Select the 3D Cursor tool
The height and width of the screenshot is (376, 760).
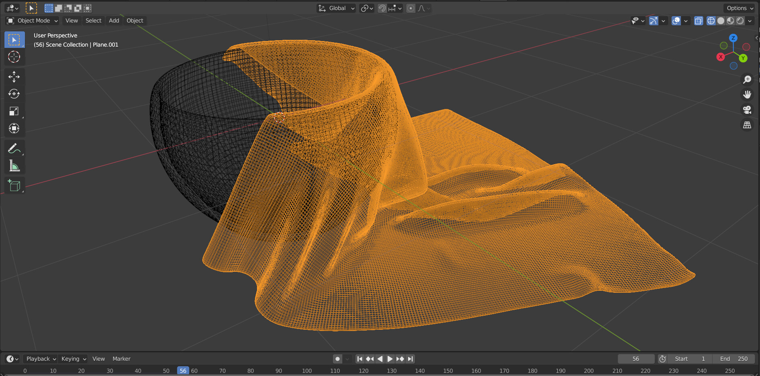click(14, 57)
